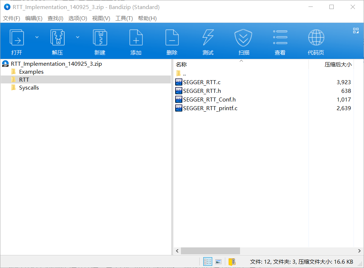The image size is (364, 268).
Task: Minimize the Bandizip window
Action: click(311, 7)
